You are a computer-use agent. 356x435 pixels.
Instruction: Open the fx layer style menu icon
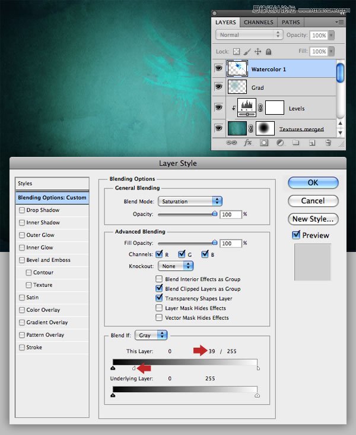pyautogui.click(x=249, y=143)
